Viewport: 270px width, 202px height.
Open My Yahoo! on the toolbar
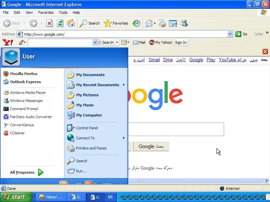(161, 42)
